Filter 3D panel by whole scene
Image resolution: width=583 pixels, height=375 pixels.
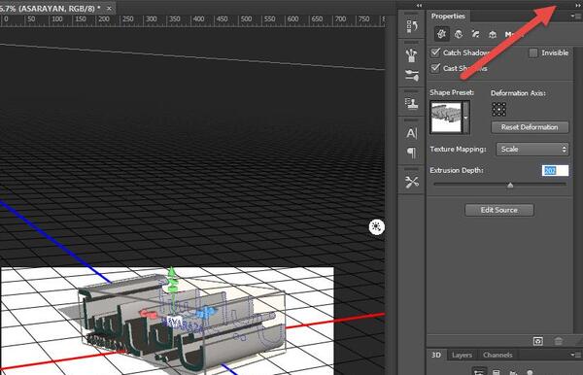point(479,372)
